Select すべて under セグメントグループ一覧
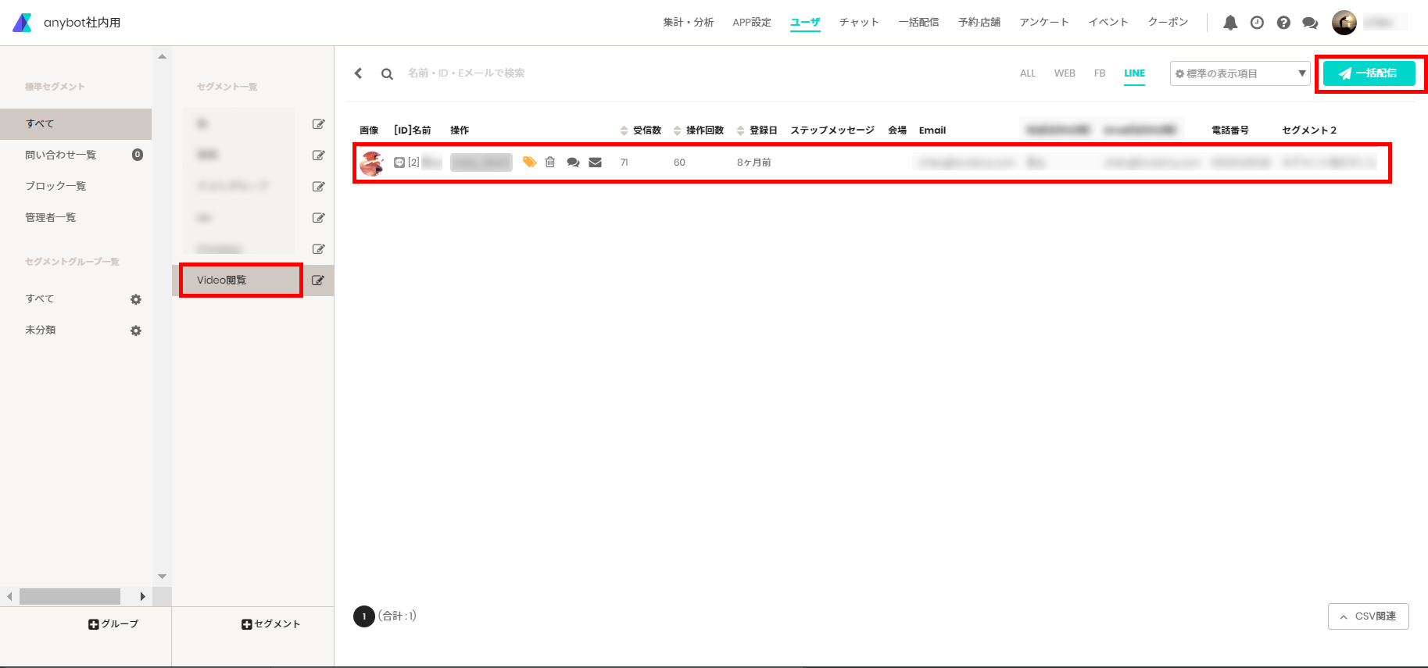 point(40,299)
